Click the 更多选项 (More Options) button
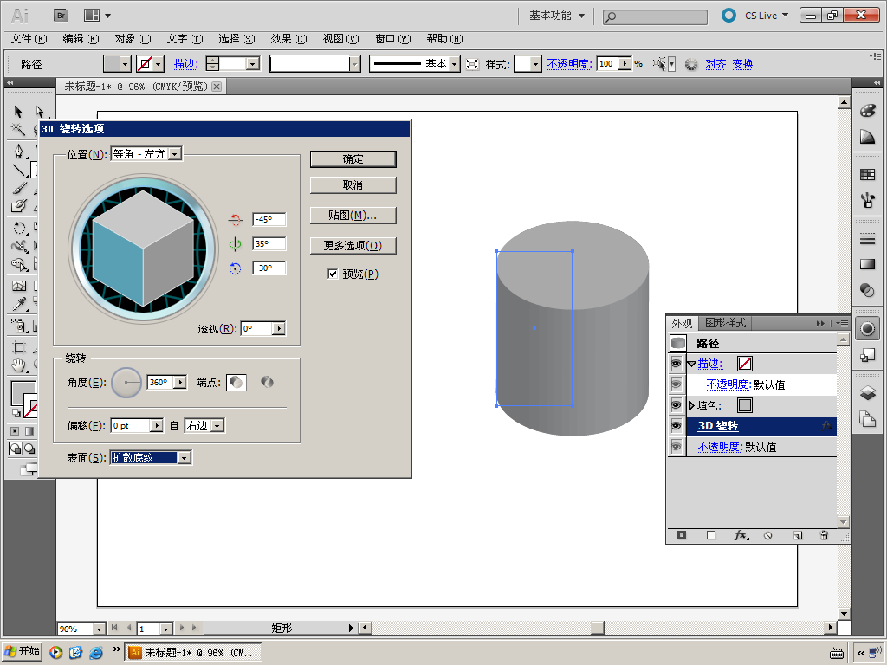The image size is (887, 665). (x=353, y=246)
